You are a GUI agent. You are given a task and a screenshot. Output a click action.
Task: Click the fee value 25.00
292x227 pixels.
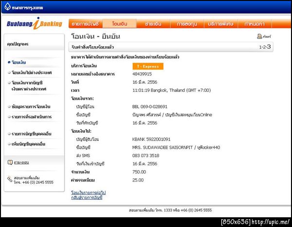coord(138,180)
